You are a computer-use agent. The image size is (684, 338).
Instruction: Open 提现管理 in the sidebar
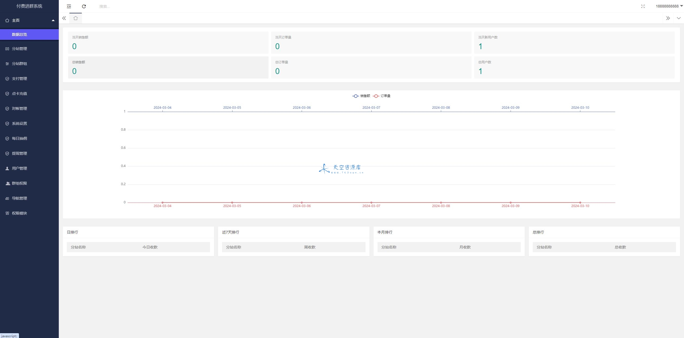[29, 153]
